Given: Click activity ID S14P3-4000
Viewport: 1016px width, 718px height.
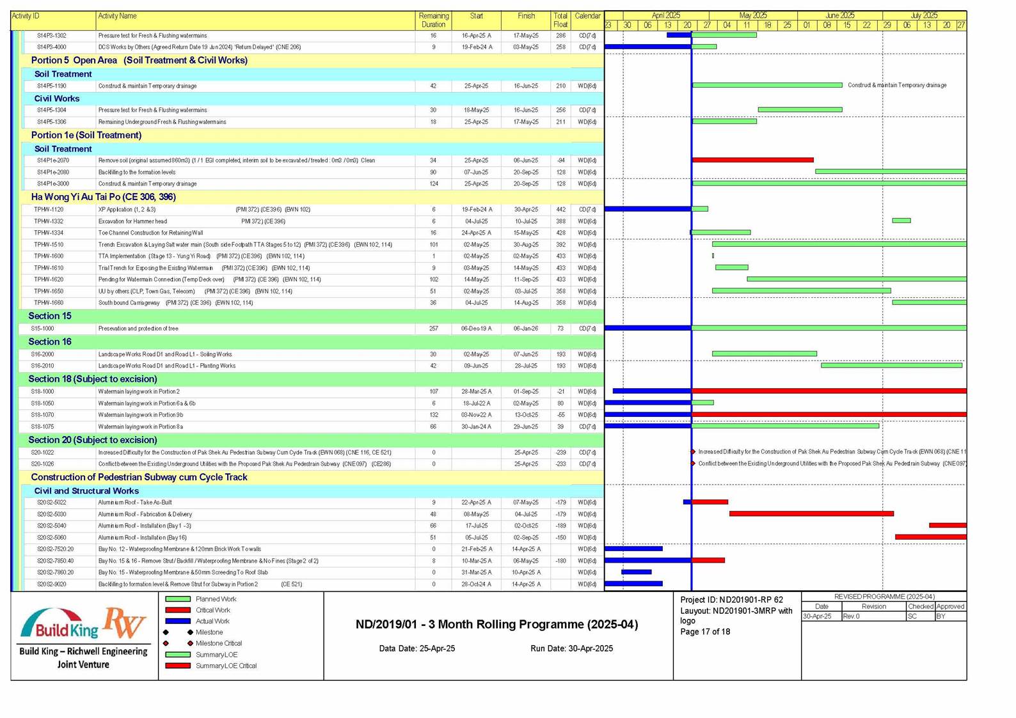Looking at the screenshot, I should pos(51,47).
